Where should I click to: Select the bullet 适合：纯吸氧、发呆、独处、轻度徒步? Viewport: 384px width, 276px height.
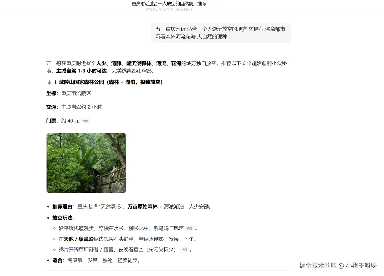click(x=97, y=260)
